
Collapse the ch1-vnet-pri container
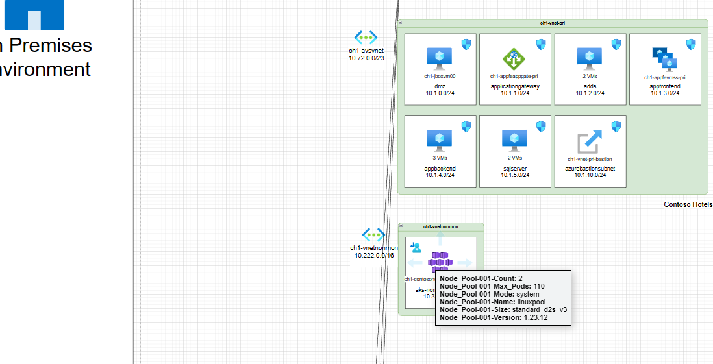[x=401, y=23]
